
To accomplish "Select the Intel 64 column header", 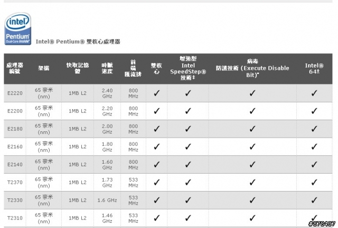I will coord(314,68).
